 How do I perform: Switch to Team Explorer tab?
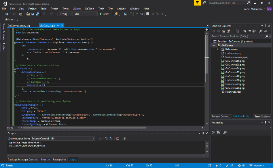point(262,116)
